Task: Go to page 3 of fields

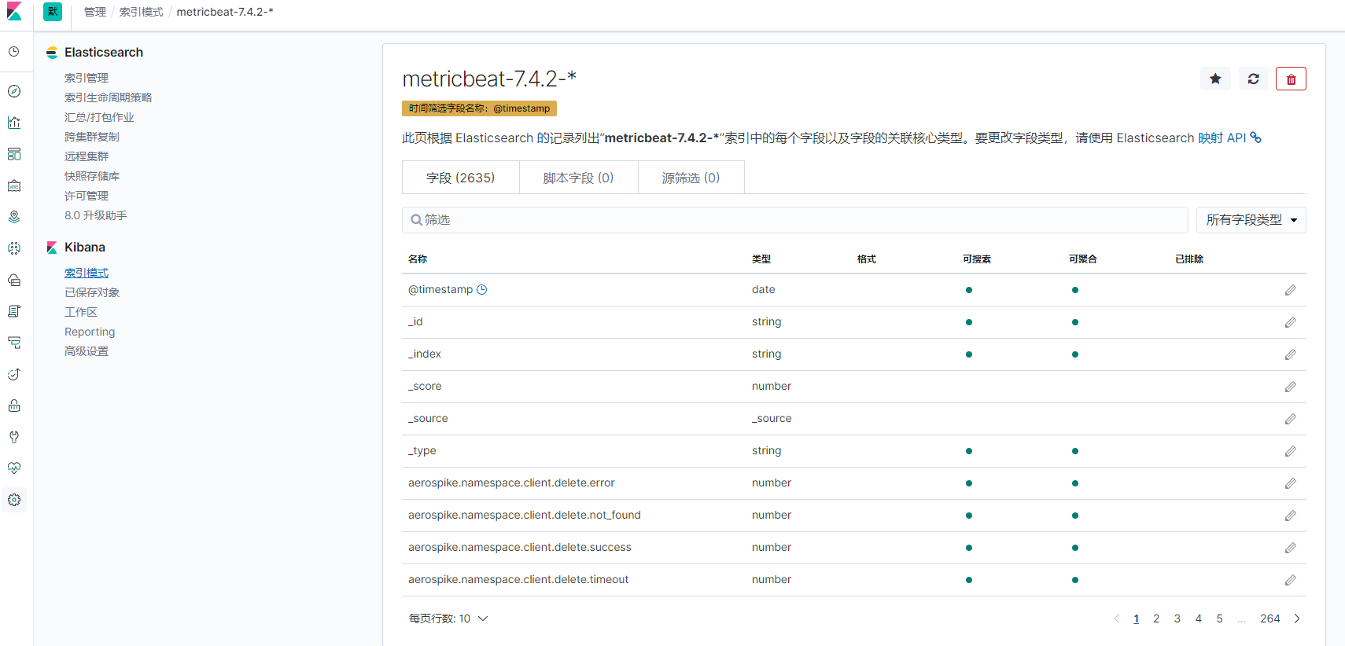Action: point(1177,618)
